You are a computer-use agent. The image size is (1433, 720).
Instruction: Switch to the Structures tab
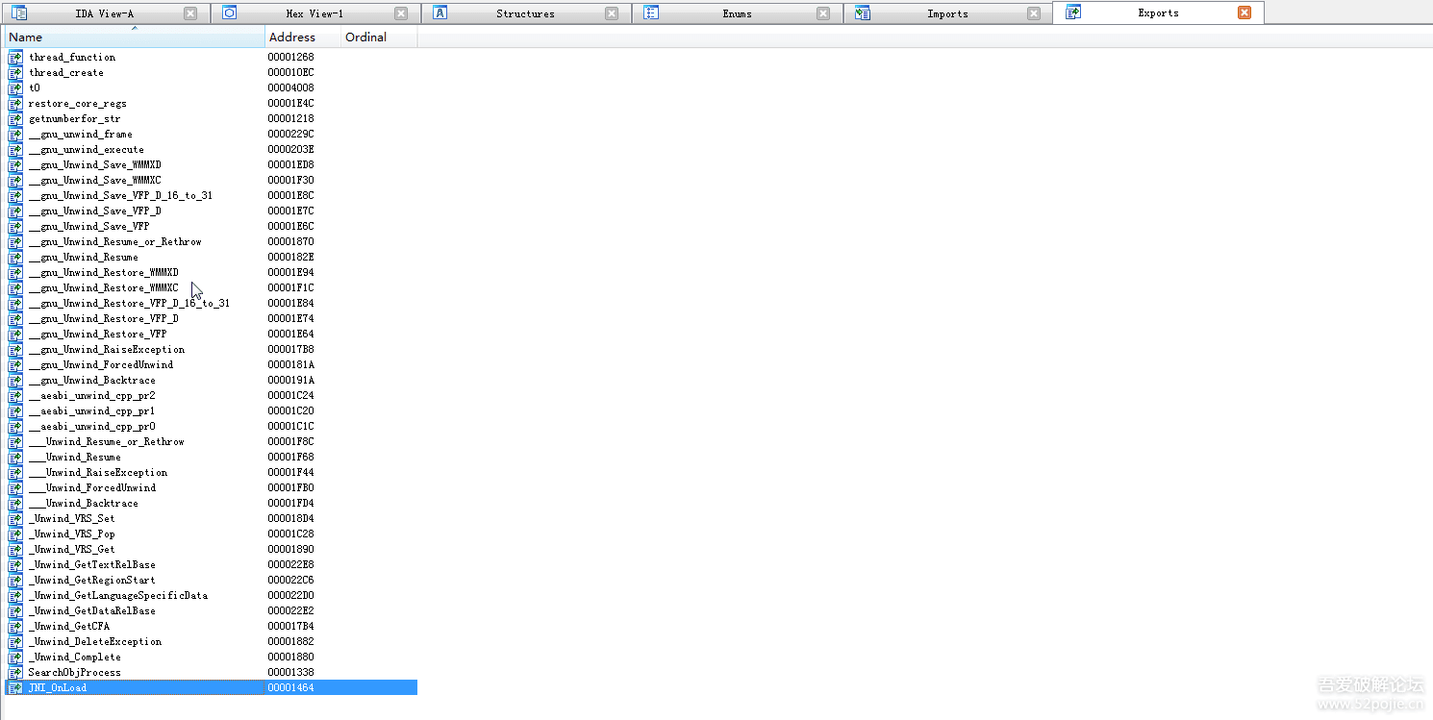525,13
